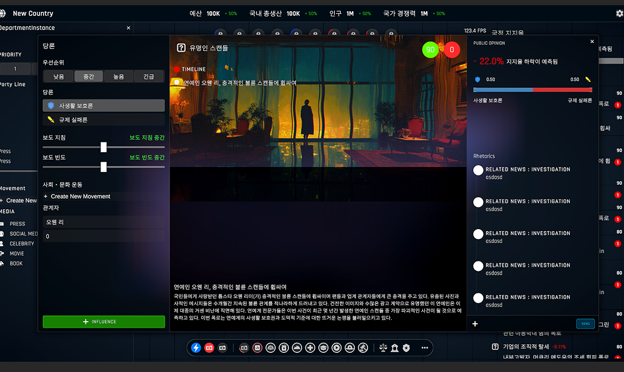
Task: Click the blue lightning bolt toolbar icon
Action: 196,348
